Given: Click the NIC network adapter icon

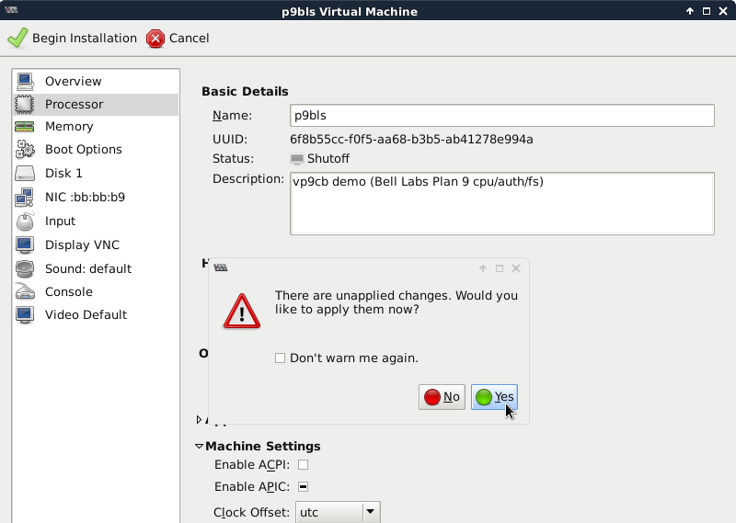Looking at the screenshot, I should coord(25,198).
